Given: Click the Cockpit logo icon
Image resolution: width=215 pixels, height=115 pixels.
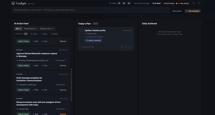Looking at the screenshot, I should [x=13, y=3].
